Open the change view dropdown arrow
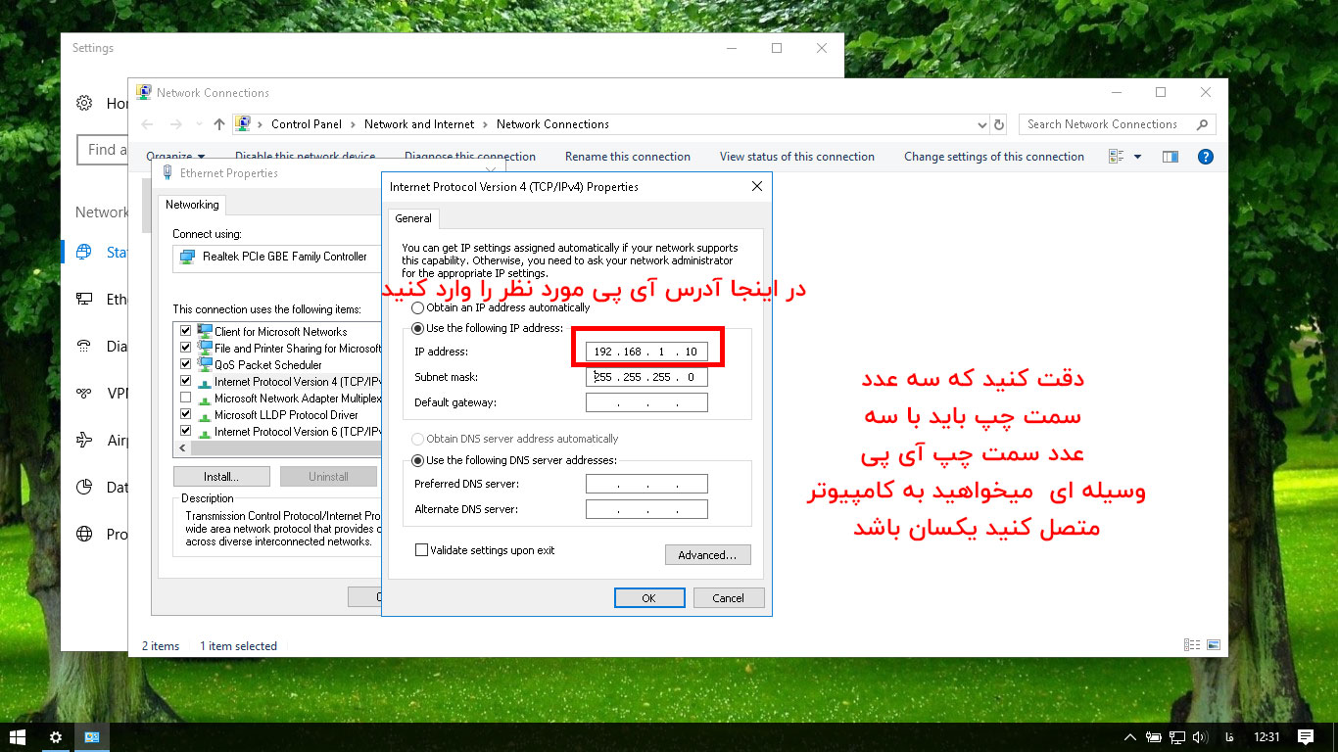The width and height of the screenshot is (1338, 752). pos(1137,157)
